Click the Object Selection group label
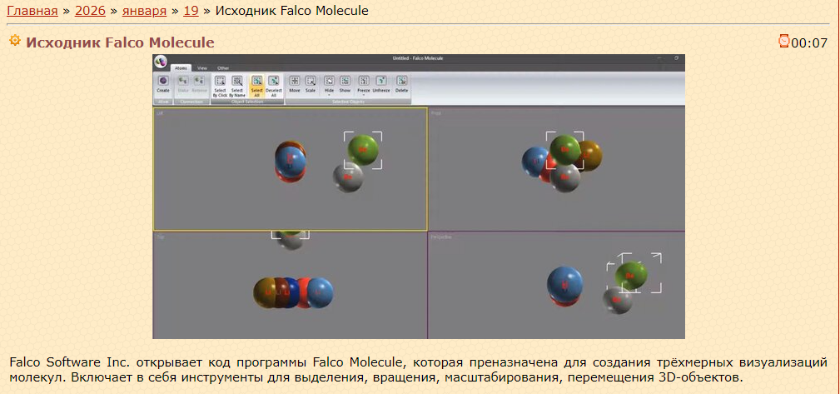The height and width of the screenshot is (394, 840). [x=247, y=102]
